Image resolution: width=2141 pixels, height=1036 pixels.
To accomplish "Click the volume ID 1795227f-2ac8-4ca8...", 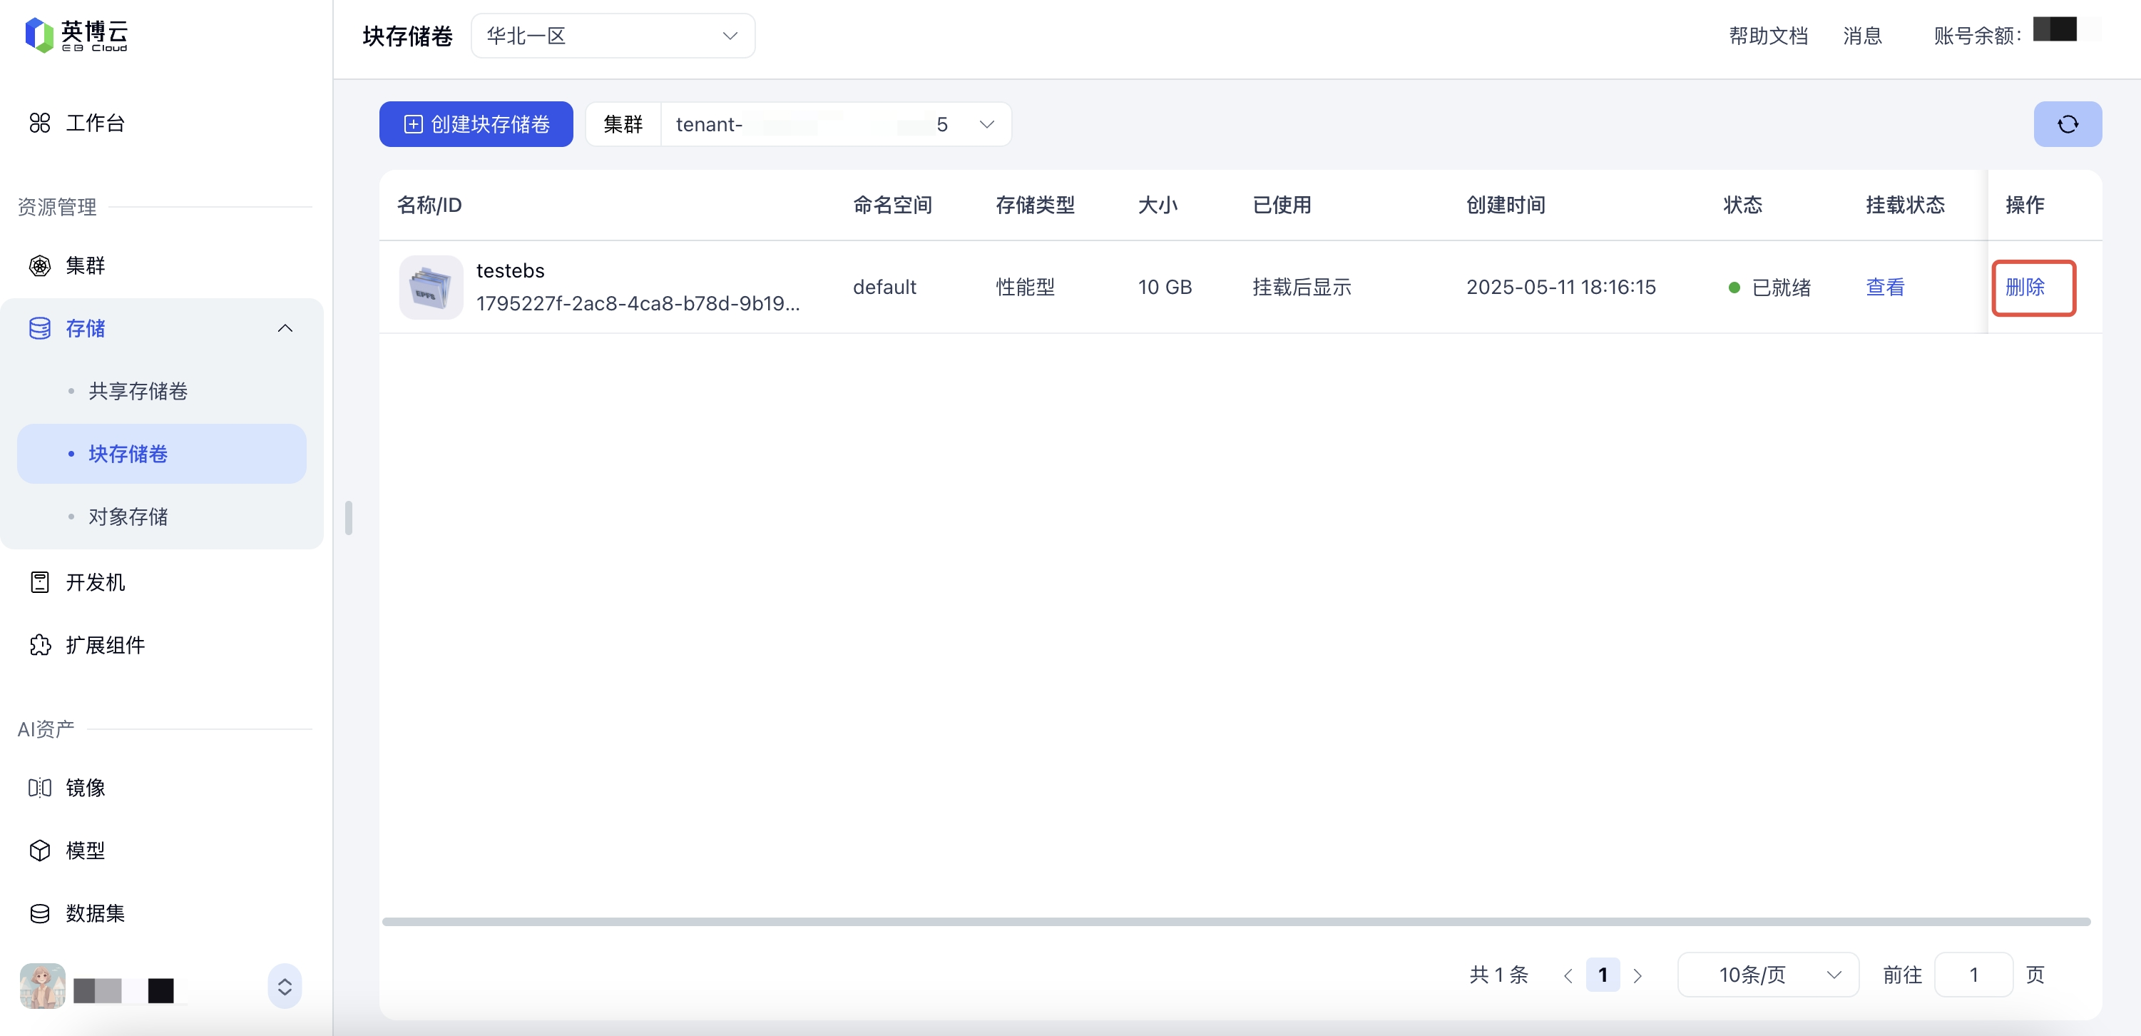I will click(638, 303).
